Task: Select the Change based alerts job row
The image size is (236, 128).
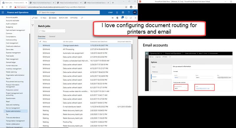Action: 85,45
